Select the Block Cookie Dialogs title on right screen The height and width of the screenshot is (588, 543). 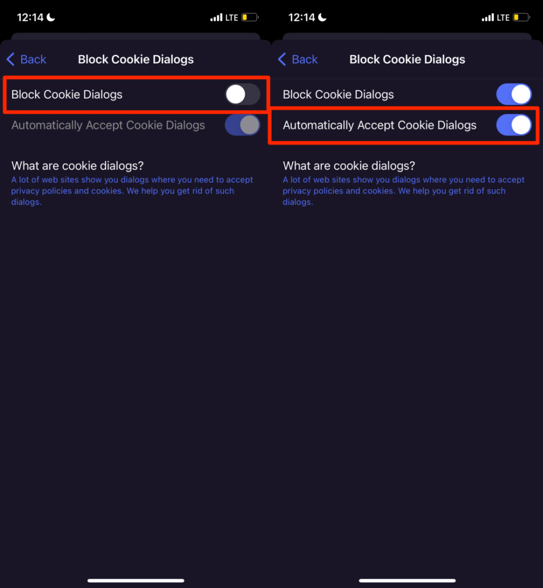[x=407, y=59]
